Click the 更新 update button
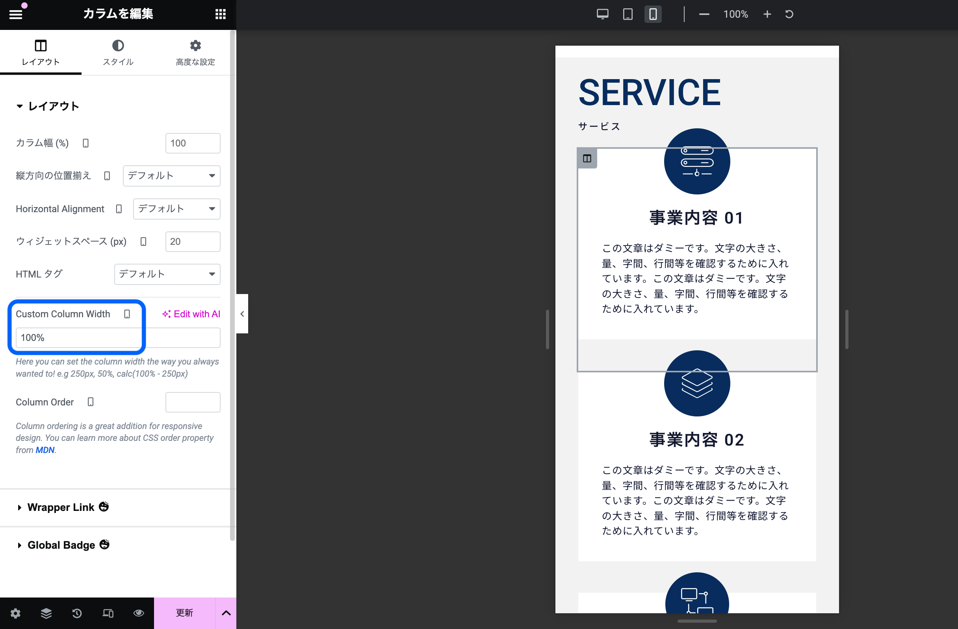The height and width of the screenshot is (629, 958). (x=184, y=613)
